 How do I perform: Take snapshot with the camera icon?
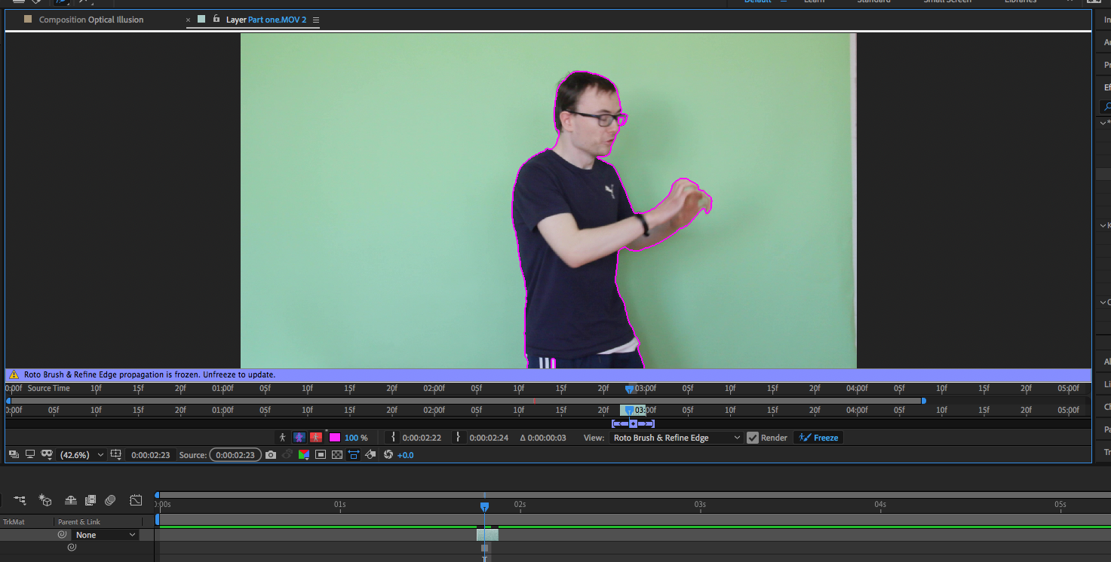point(271,455)
